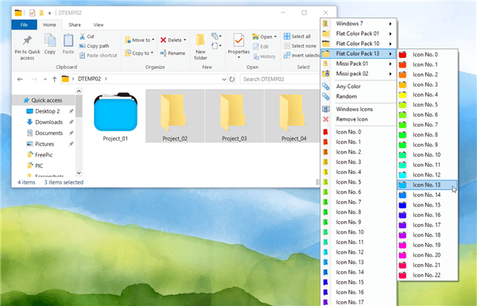The width and height of the screenshot is (477, 306).
Task: Select Icon No. 15 in the main context menu
Action: click(x=359, y=283)
